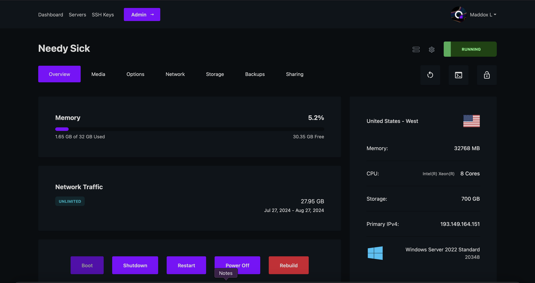Go to Servers in top navigation

77,15
